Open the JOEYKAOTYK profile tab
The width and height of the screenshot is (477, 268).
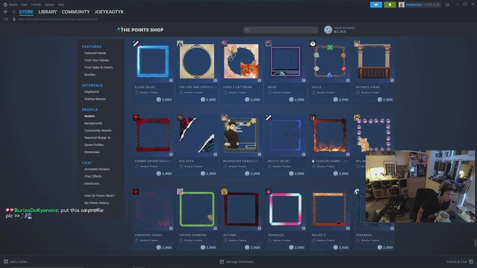pyautogui.click(x=109, y=12)
